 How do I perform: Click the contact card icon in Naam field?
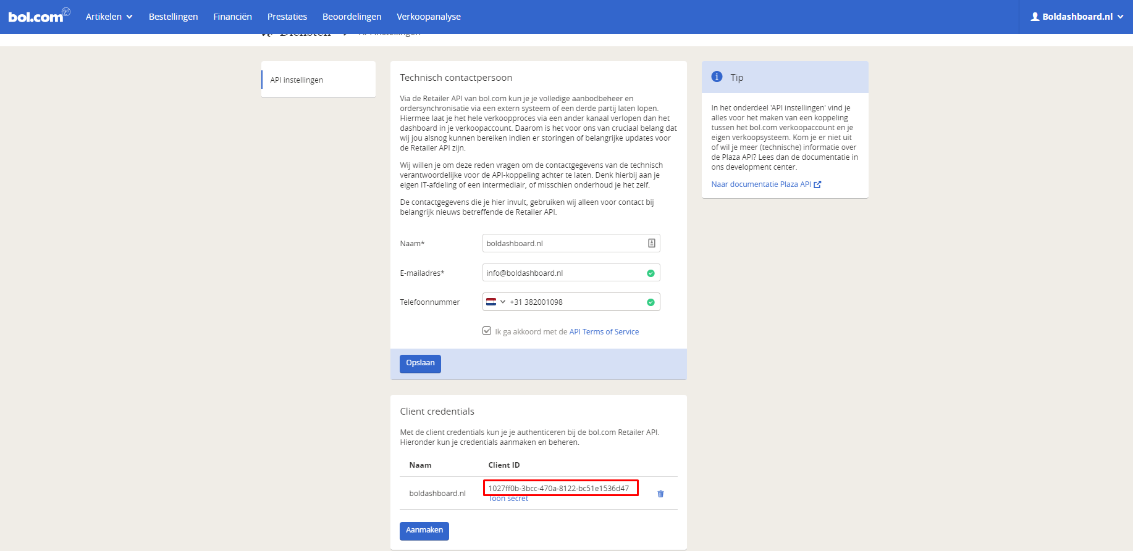click(651, 243)
